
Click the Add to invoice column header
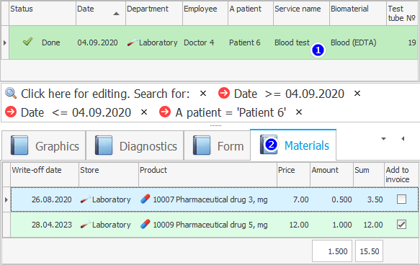click(x=401, y=174)
